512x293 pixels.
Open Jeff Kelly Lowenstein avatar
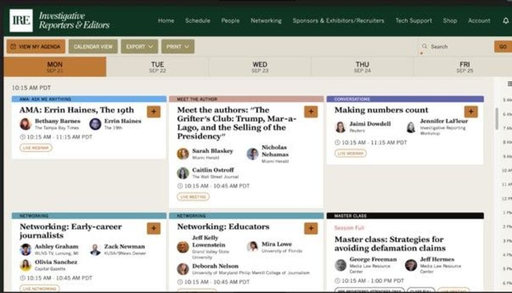tap(183, 247)
